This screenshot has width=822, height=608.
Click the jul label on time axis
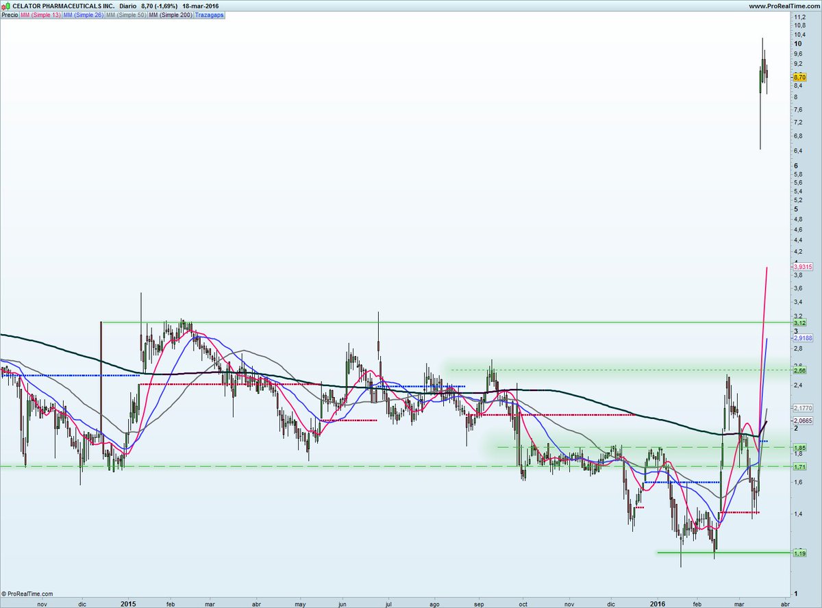coord(388,605)
